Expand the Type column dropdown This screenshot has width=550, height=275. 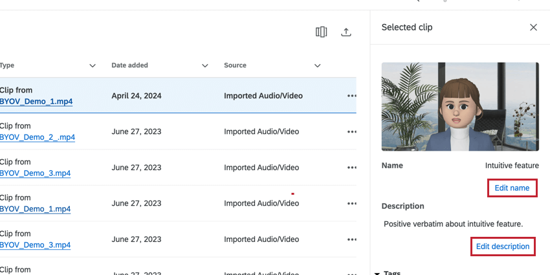click(93, 65)
